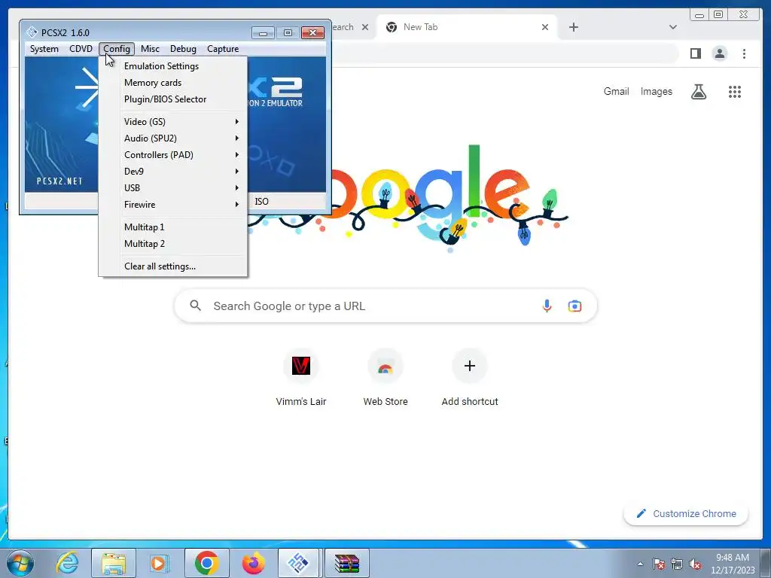Open the Gmail link
The height and width of the screenshot is (578, 771).
coord(616,91)
